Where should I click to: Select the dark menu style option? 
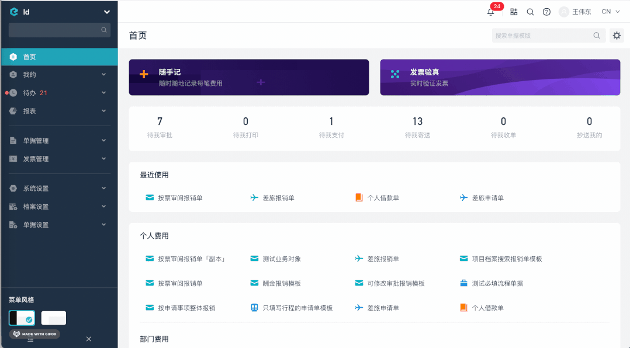(22, 318)
